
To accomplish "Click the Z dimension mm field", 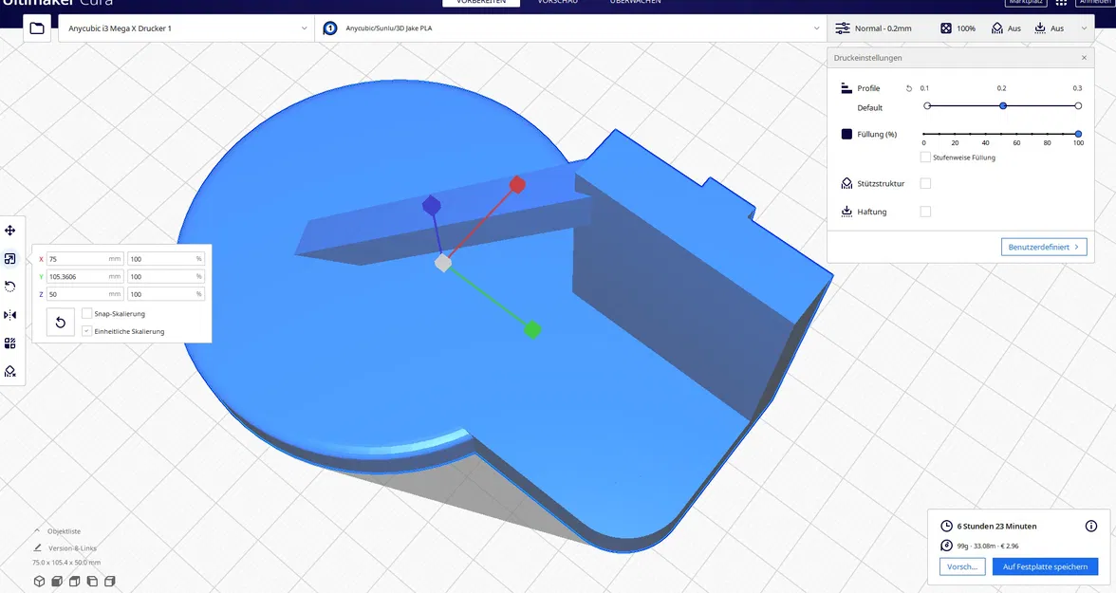I will [x=85, y=294].
